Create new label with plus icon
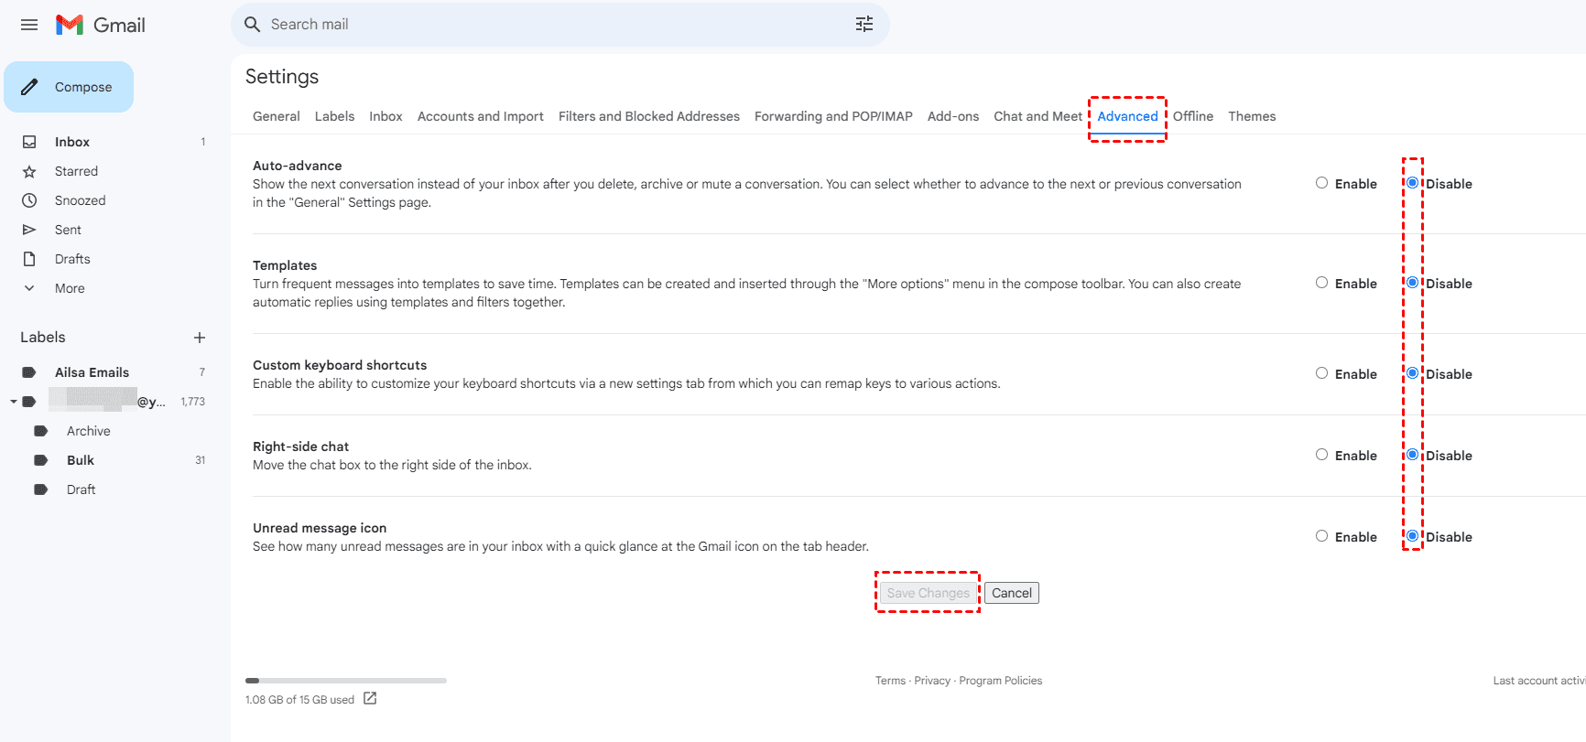This screenshot has width=1586, height=742. point(200,338)
